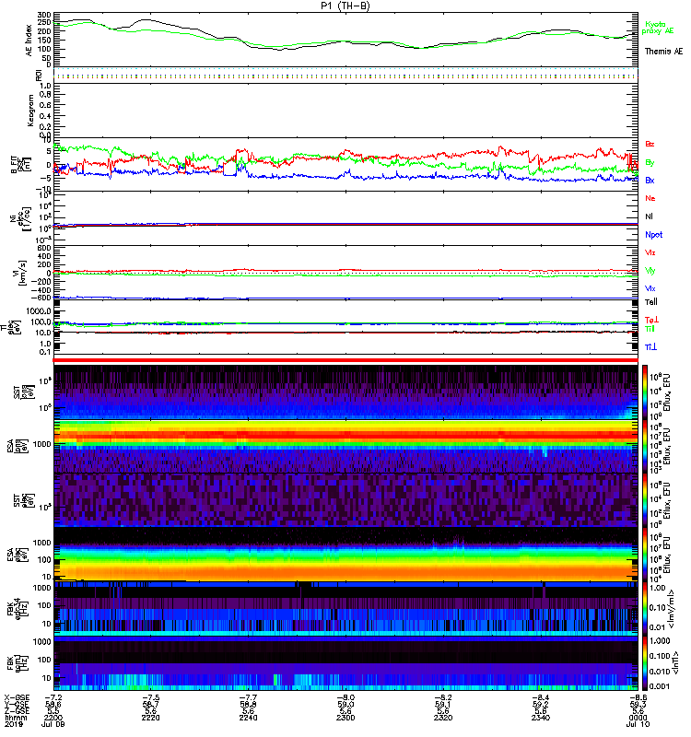
Task: Click the blue Bx legend label
Action: tap(650, 180)
